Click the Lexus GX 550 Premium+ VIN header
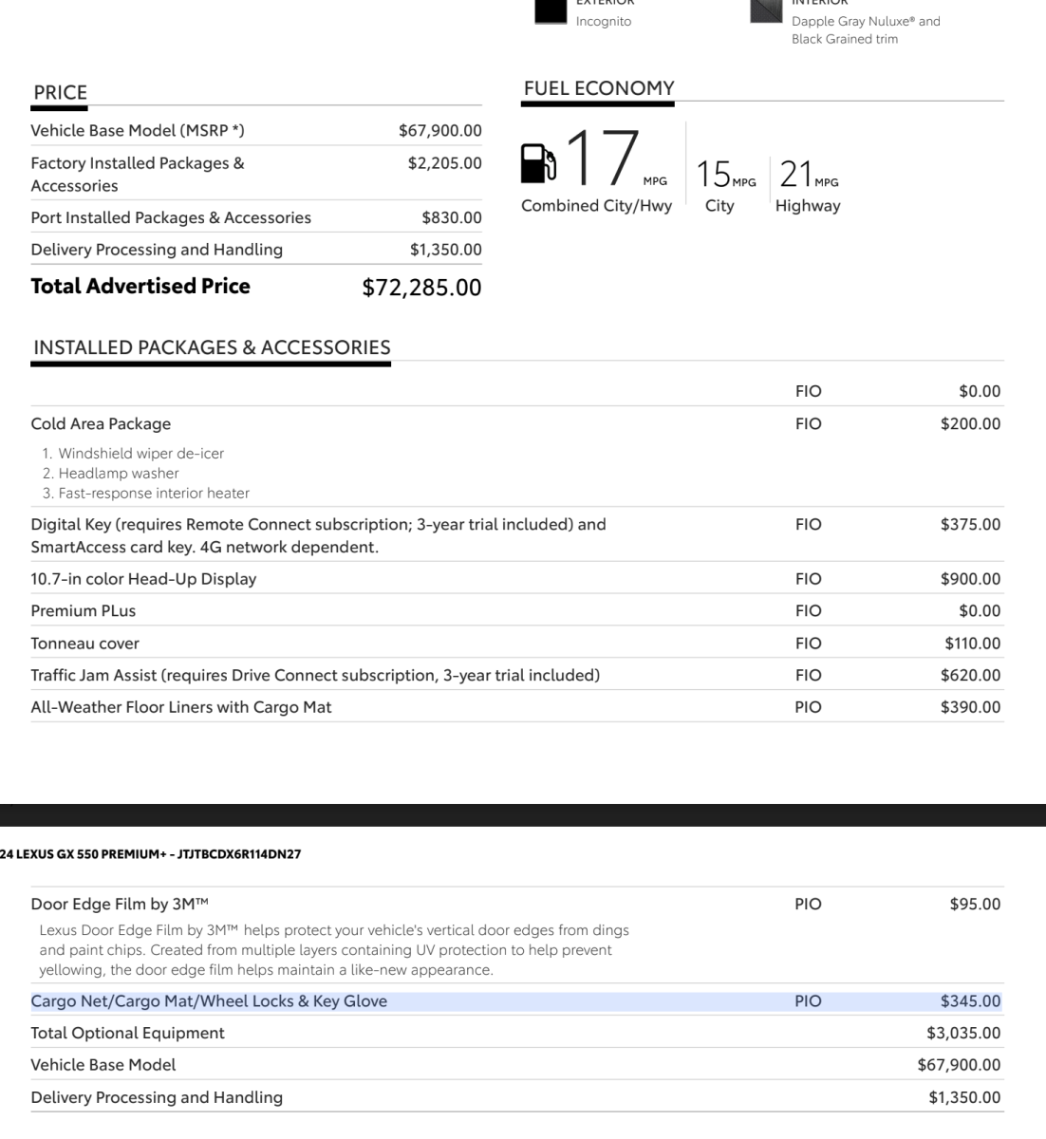1046x1139 pixels. (151, 854)
